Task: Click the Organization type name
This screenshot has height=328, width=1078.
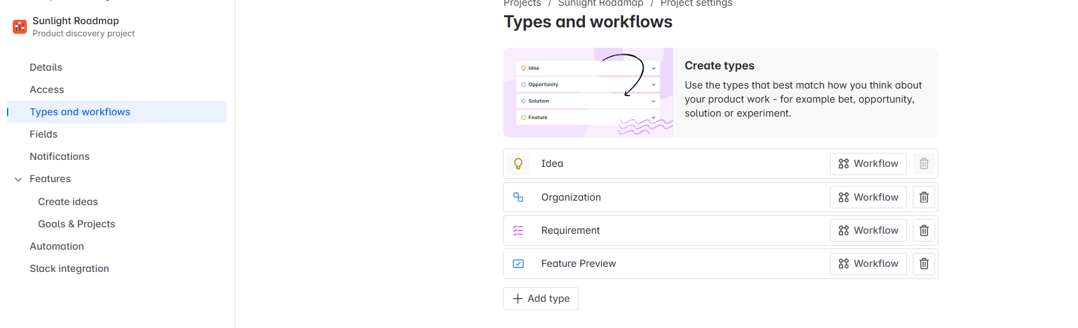Action: (x=571, y=197)
